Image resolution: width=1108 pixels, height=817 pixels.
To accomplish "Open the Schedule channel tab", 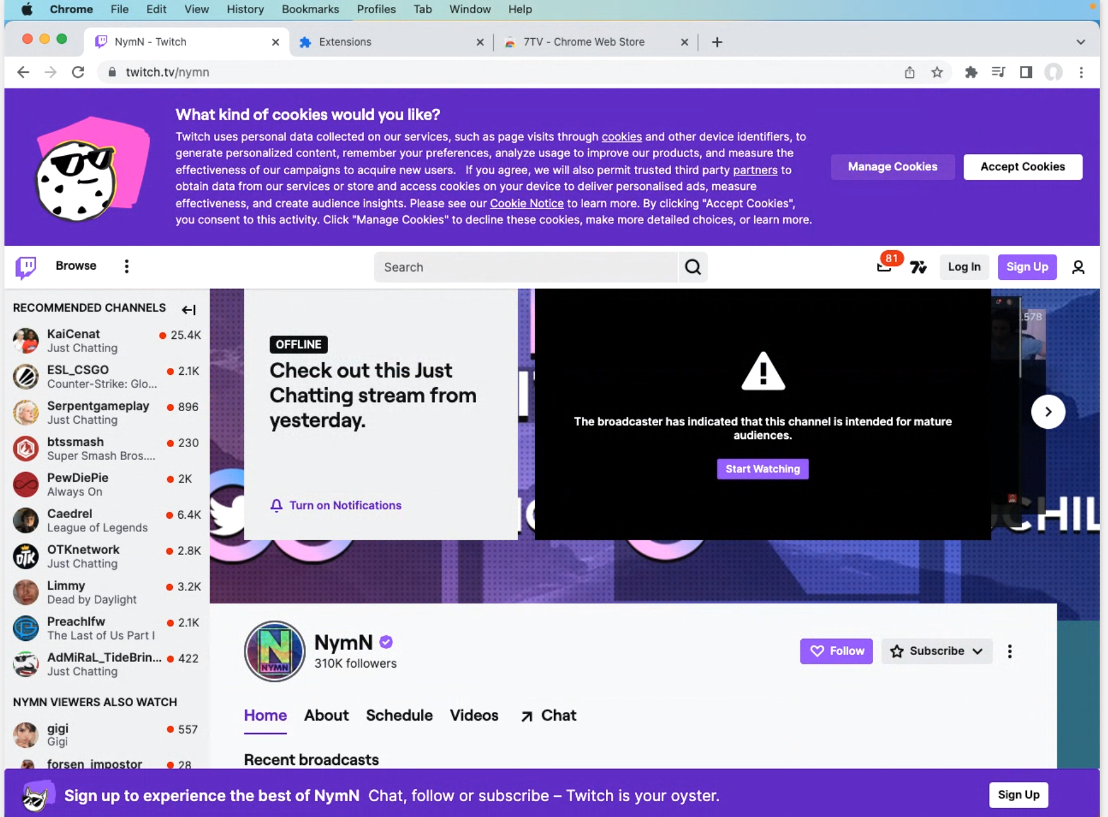I will (x=400, y=716).
